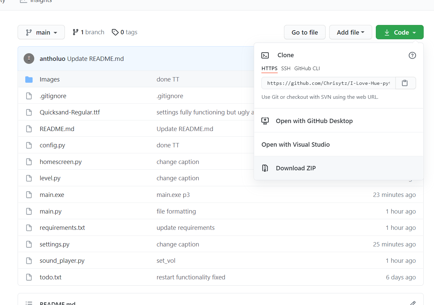
Task: Click the file icon beside config.py
Action: 29,145
